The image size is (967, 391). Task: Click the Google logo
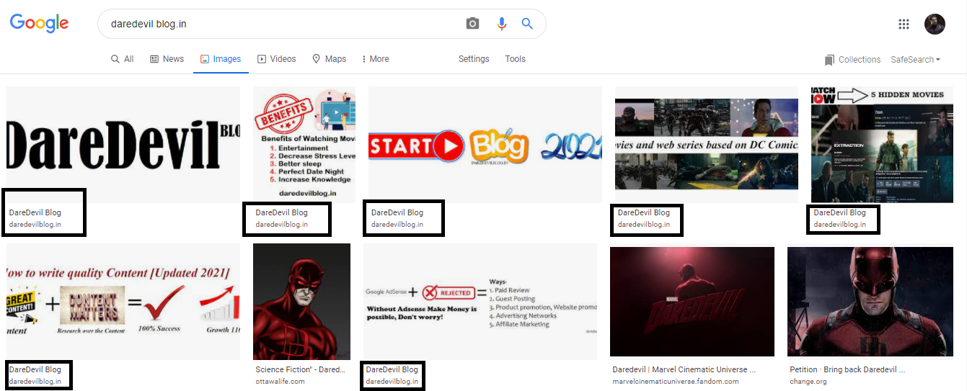click(39, 23)
